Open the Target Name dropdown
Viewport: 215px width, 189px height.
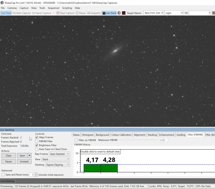pyautogui.click(x=162, y=13)
